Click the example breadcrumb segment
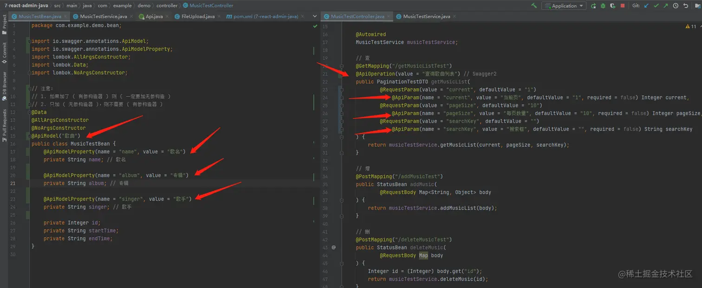Viewport: 702px width, 288px height. [122, 6]
